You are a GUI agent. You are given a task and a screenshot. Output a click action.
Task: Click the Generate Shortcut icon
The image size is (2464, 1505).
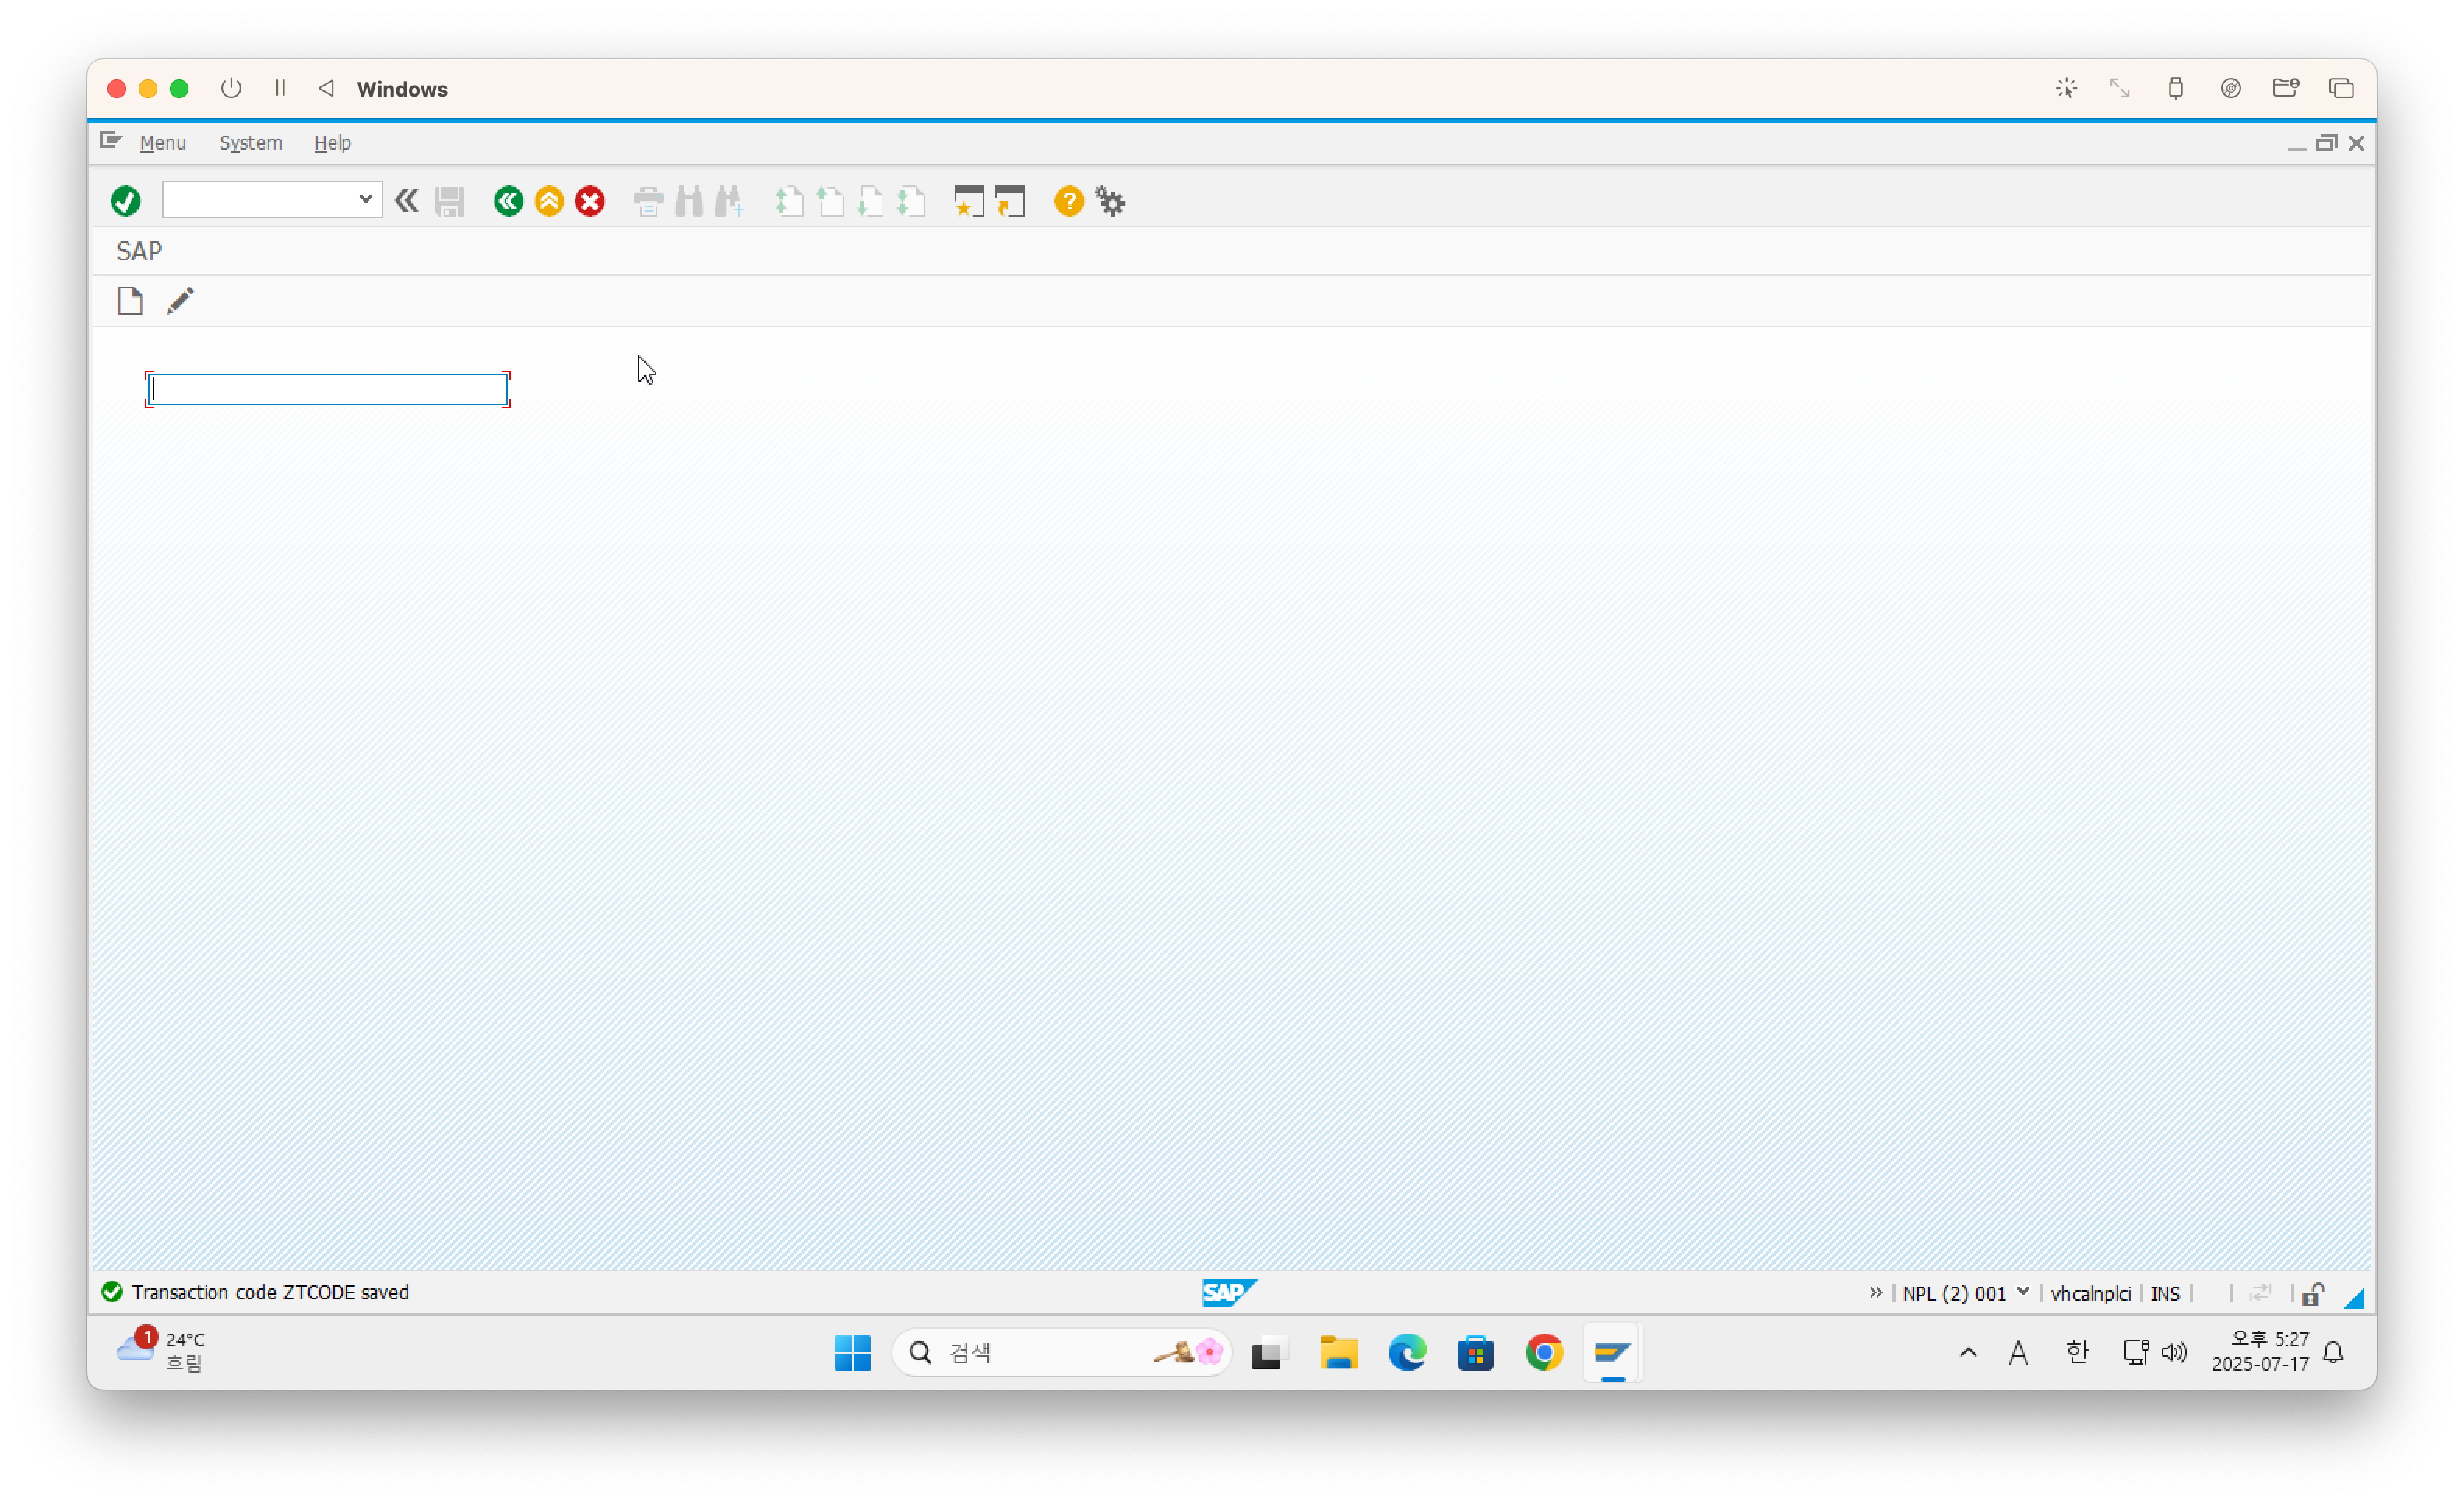(x=1010, y=201)
